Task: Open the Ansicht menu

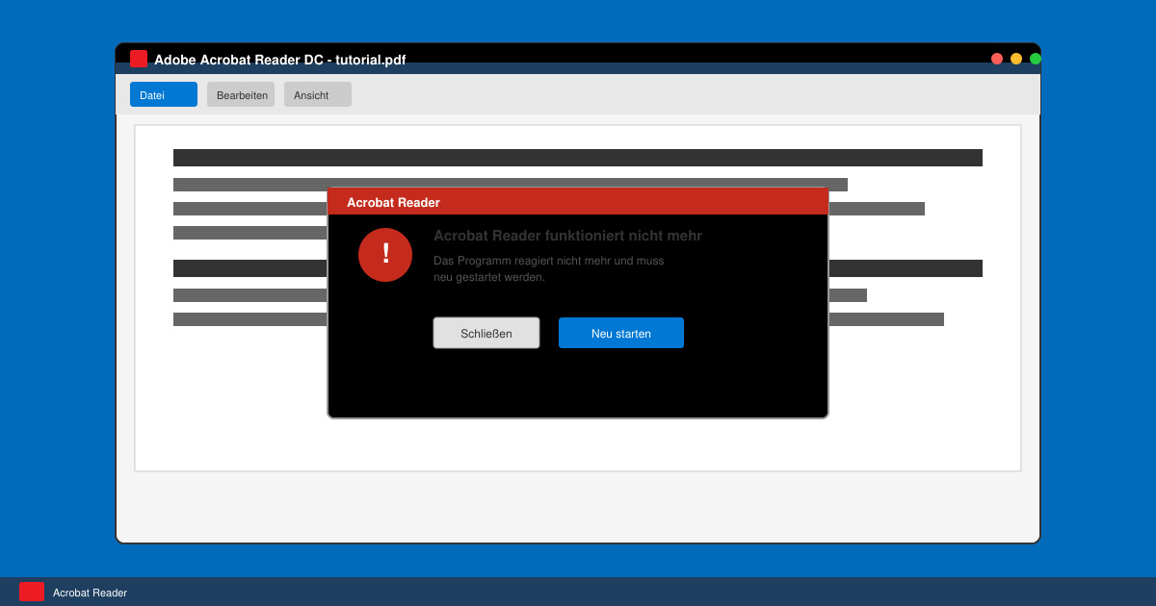Action: point(318,94)
